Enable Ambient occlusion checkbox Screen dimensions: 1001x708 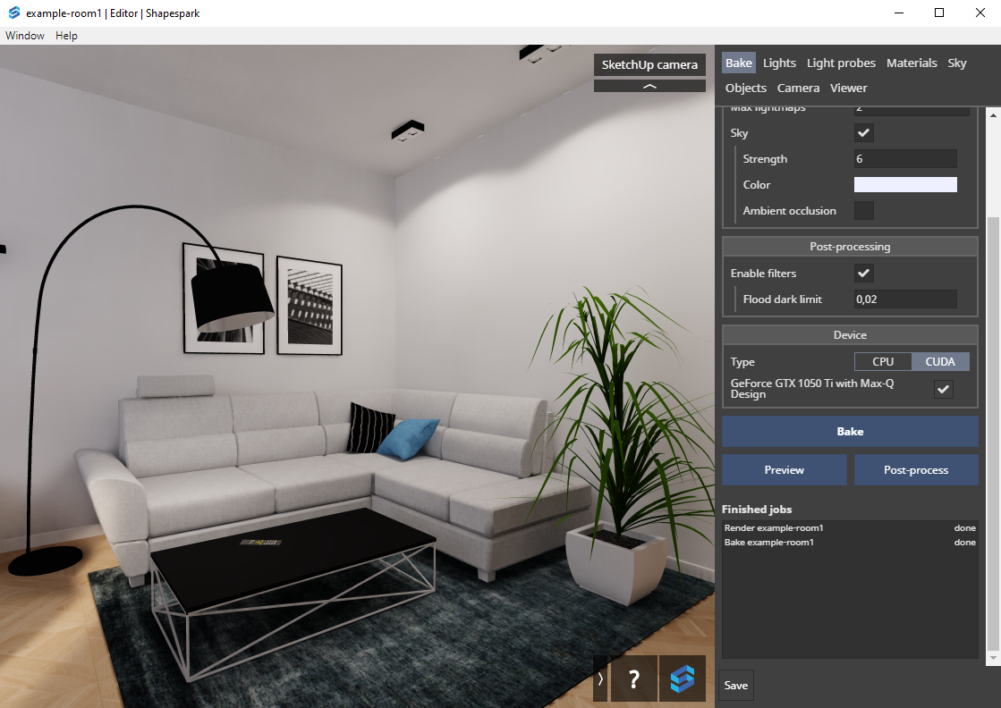click(864, 211)
